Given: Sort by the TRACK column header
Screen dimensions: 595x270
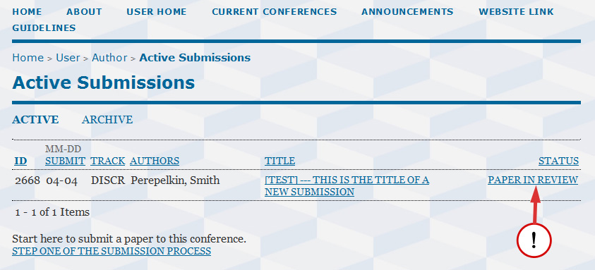Looking at the screenshot, I should (x=108, y=161).
